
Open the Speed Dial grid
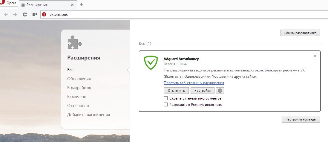pos(35,14)
